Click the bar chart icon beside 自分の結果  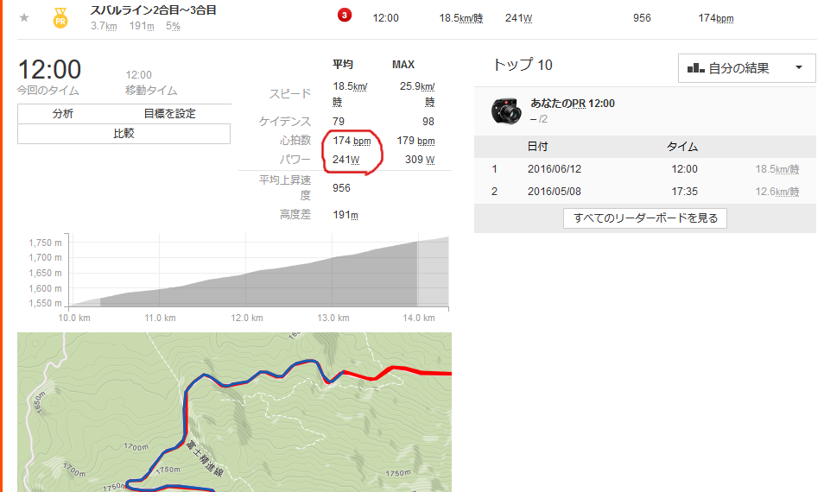(x=695, y=67)
